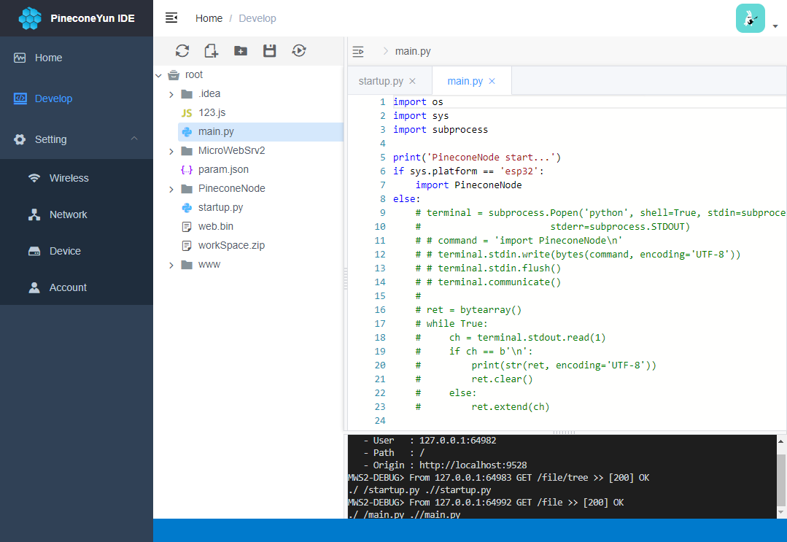Click the Home breadcrumb link
The height and width of the screenshot is (542, 787).
209,18
